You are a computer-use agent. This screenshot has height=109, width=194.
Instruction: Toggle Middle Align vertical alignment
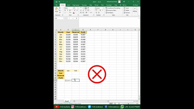[x=83, y=8]
